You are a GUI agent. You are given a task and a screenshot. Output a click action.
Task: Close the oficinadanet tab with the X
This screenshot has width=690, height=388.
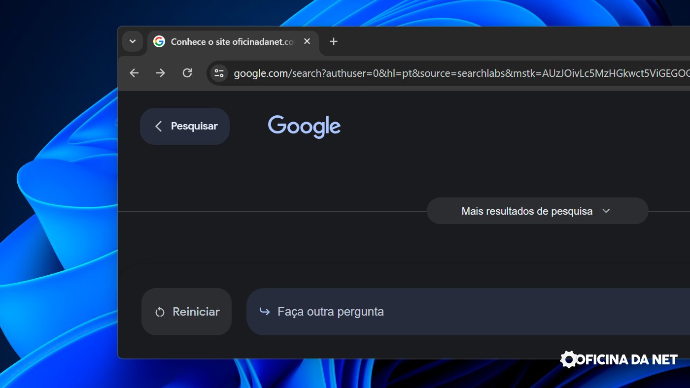307,42
